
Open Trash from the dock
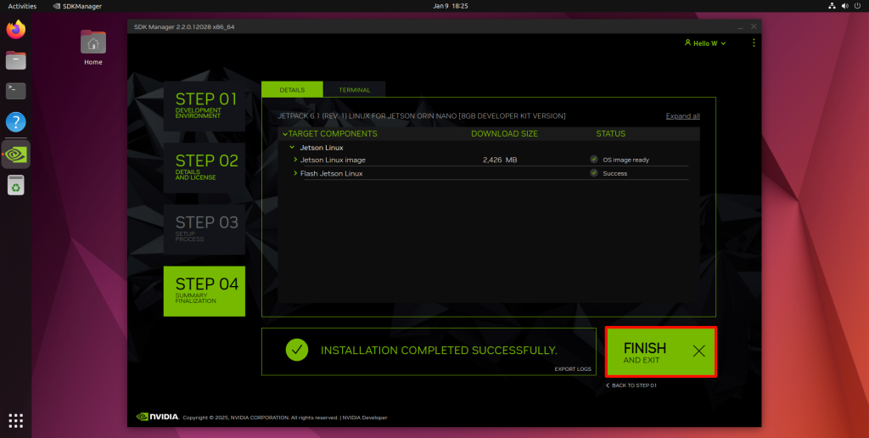click(15, 184)
